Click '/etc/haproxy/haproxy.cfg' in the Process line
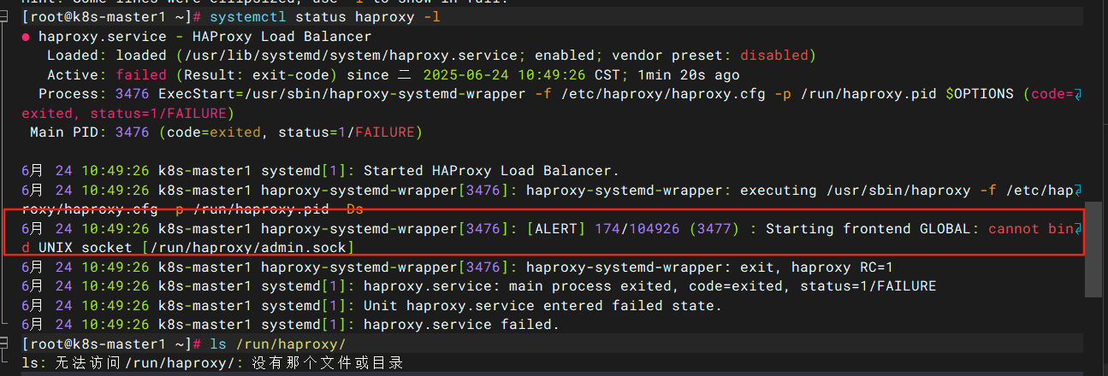 tap(663, 93)
